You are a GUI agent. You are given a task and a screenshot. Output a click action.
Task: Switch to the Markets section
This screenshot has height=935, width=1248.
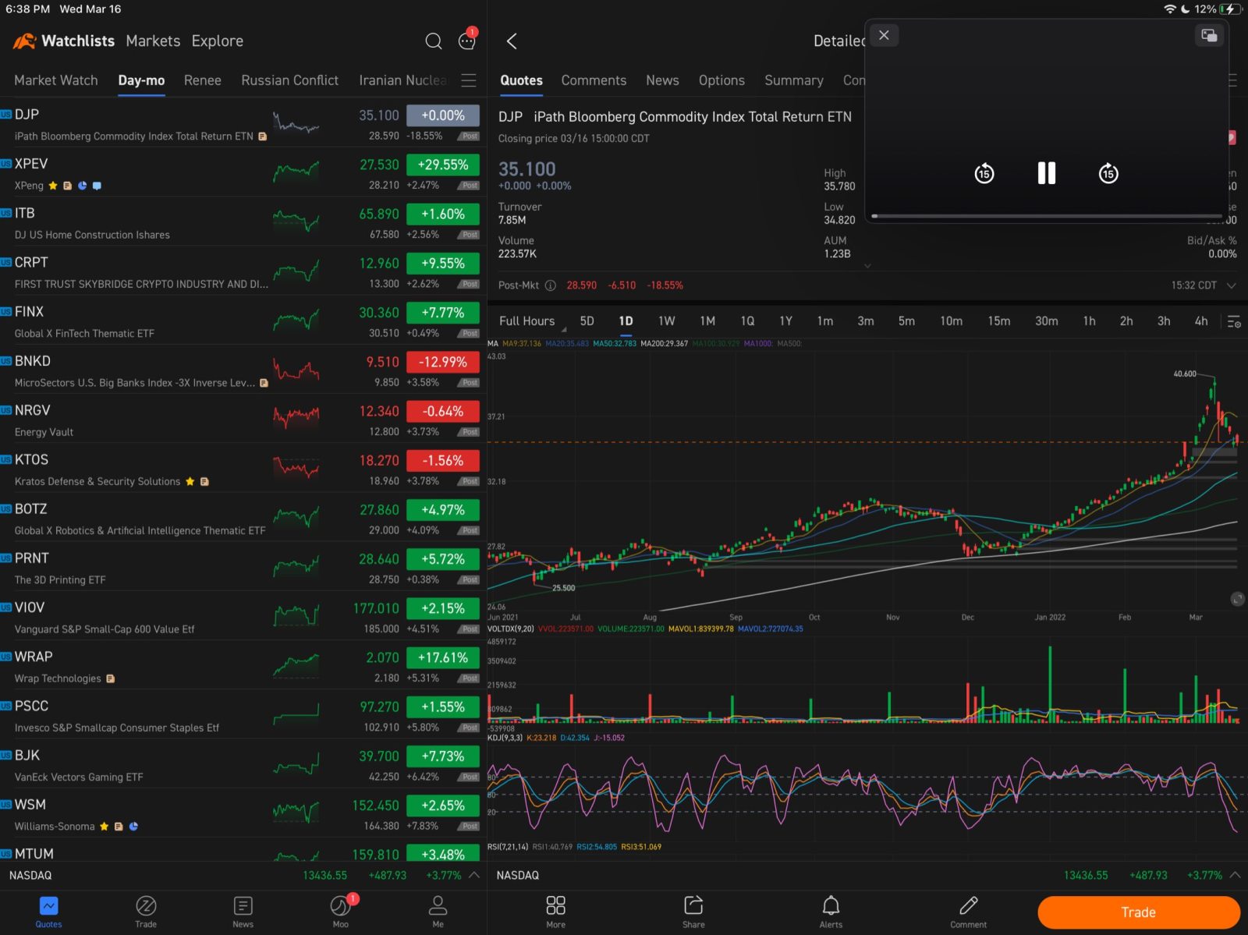[153, 41]
